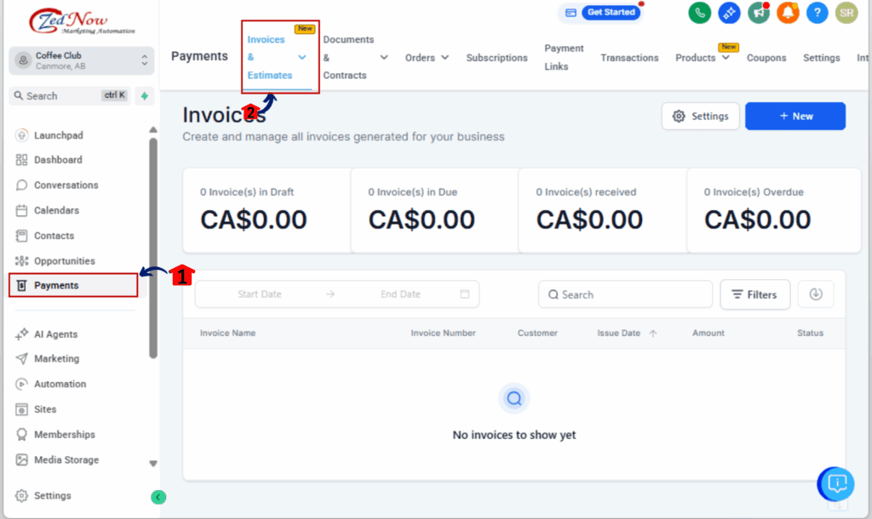Click the green lightning quick actions icon
Screen dimensions: 872x519
[x=145, y=95]
